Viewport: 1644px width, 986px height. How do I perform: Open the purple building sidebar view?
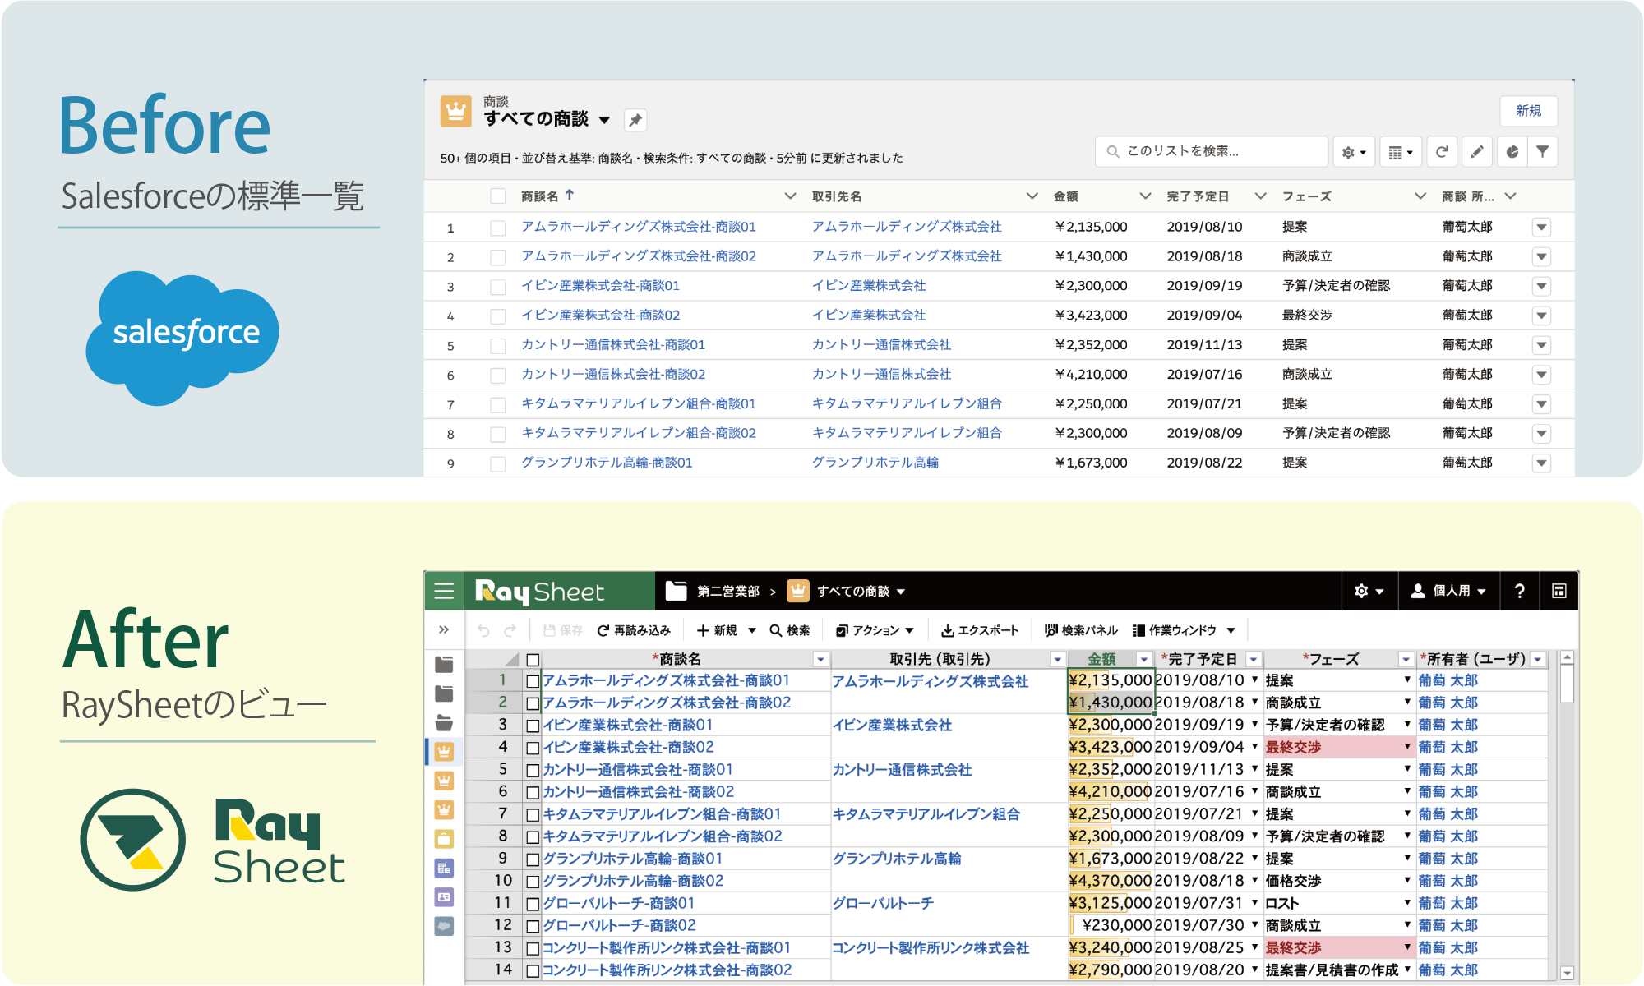click(x=444, y=868)
